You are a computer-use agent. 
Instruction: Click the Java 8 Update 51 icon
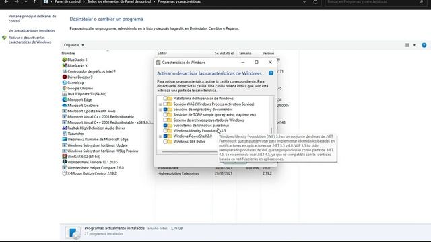click(65, 94)
